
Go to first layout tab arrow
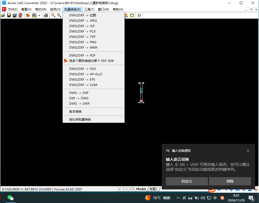click(x=119, y=189)
